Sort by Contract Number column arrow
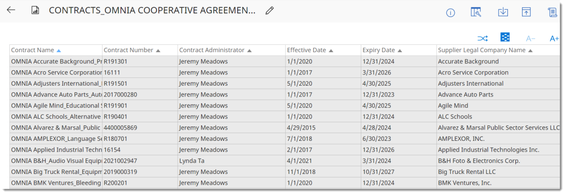The image size is (565, 194). pyautogui.click(x=158, y=51)
